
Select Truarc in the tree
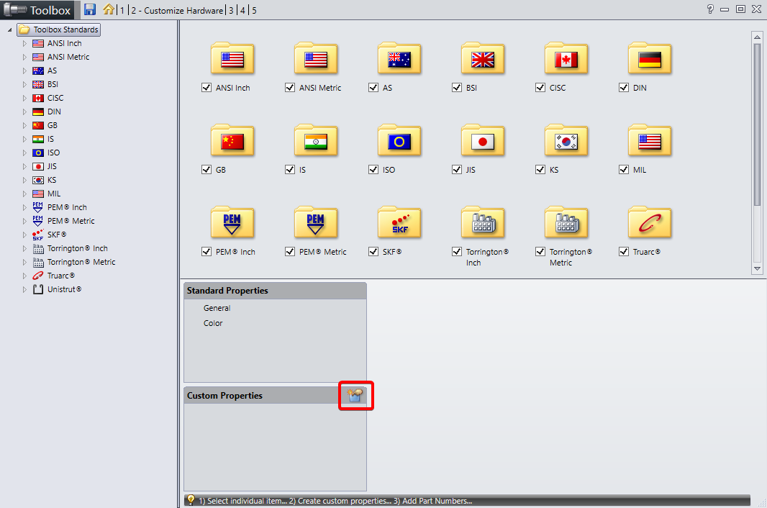click(x=61, y=276)
